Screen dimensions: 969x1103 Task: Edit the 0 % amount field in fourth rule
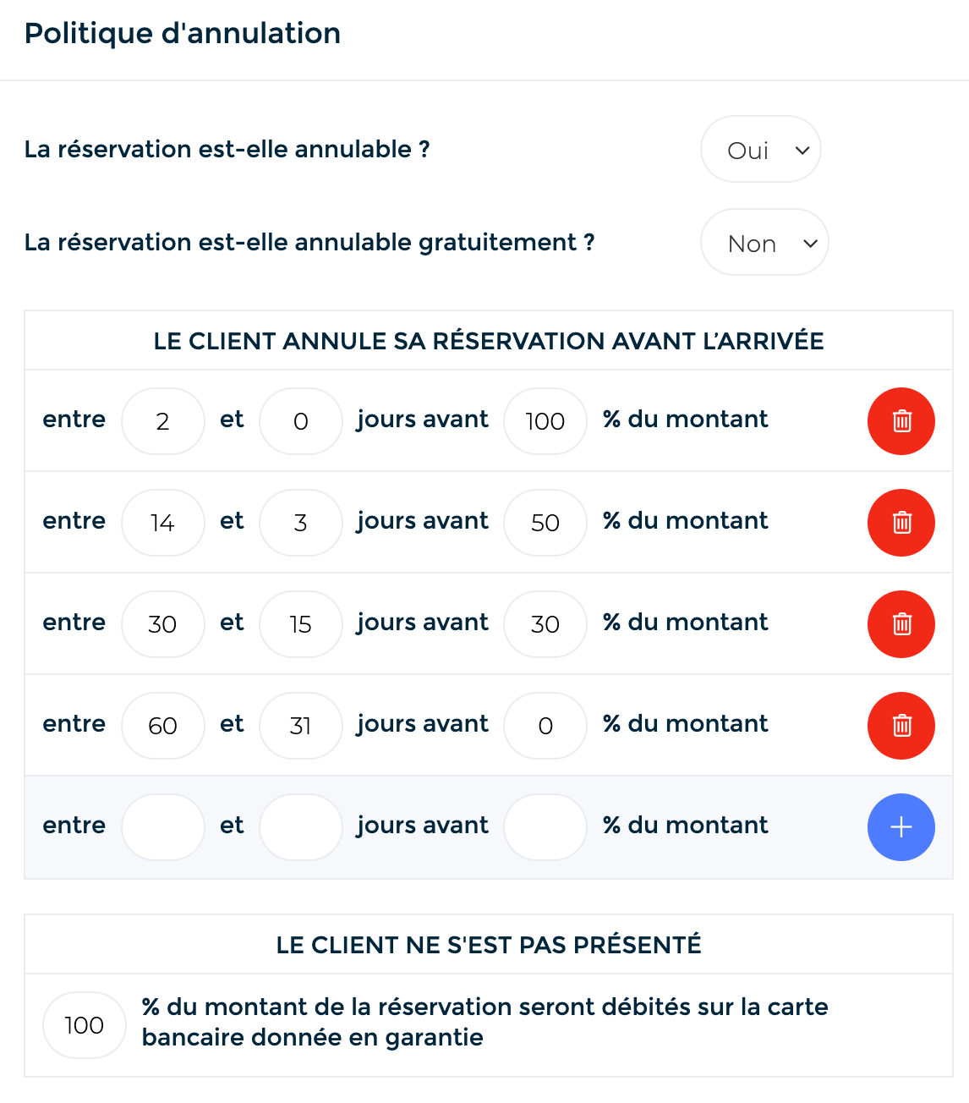[545, 726]
